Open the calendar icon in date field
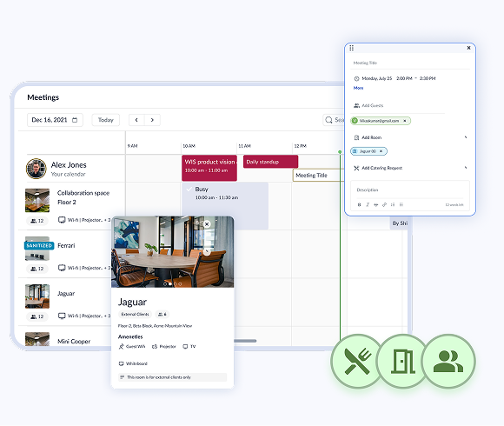 click(75, 120)
